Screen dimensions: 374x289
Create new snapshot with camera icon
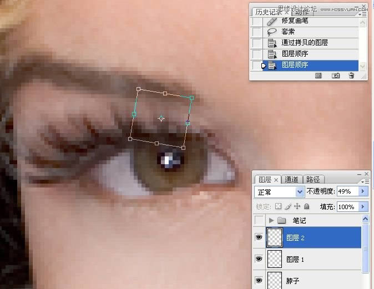click(x=336, y=75)
